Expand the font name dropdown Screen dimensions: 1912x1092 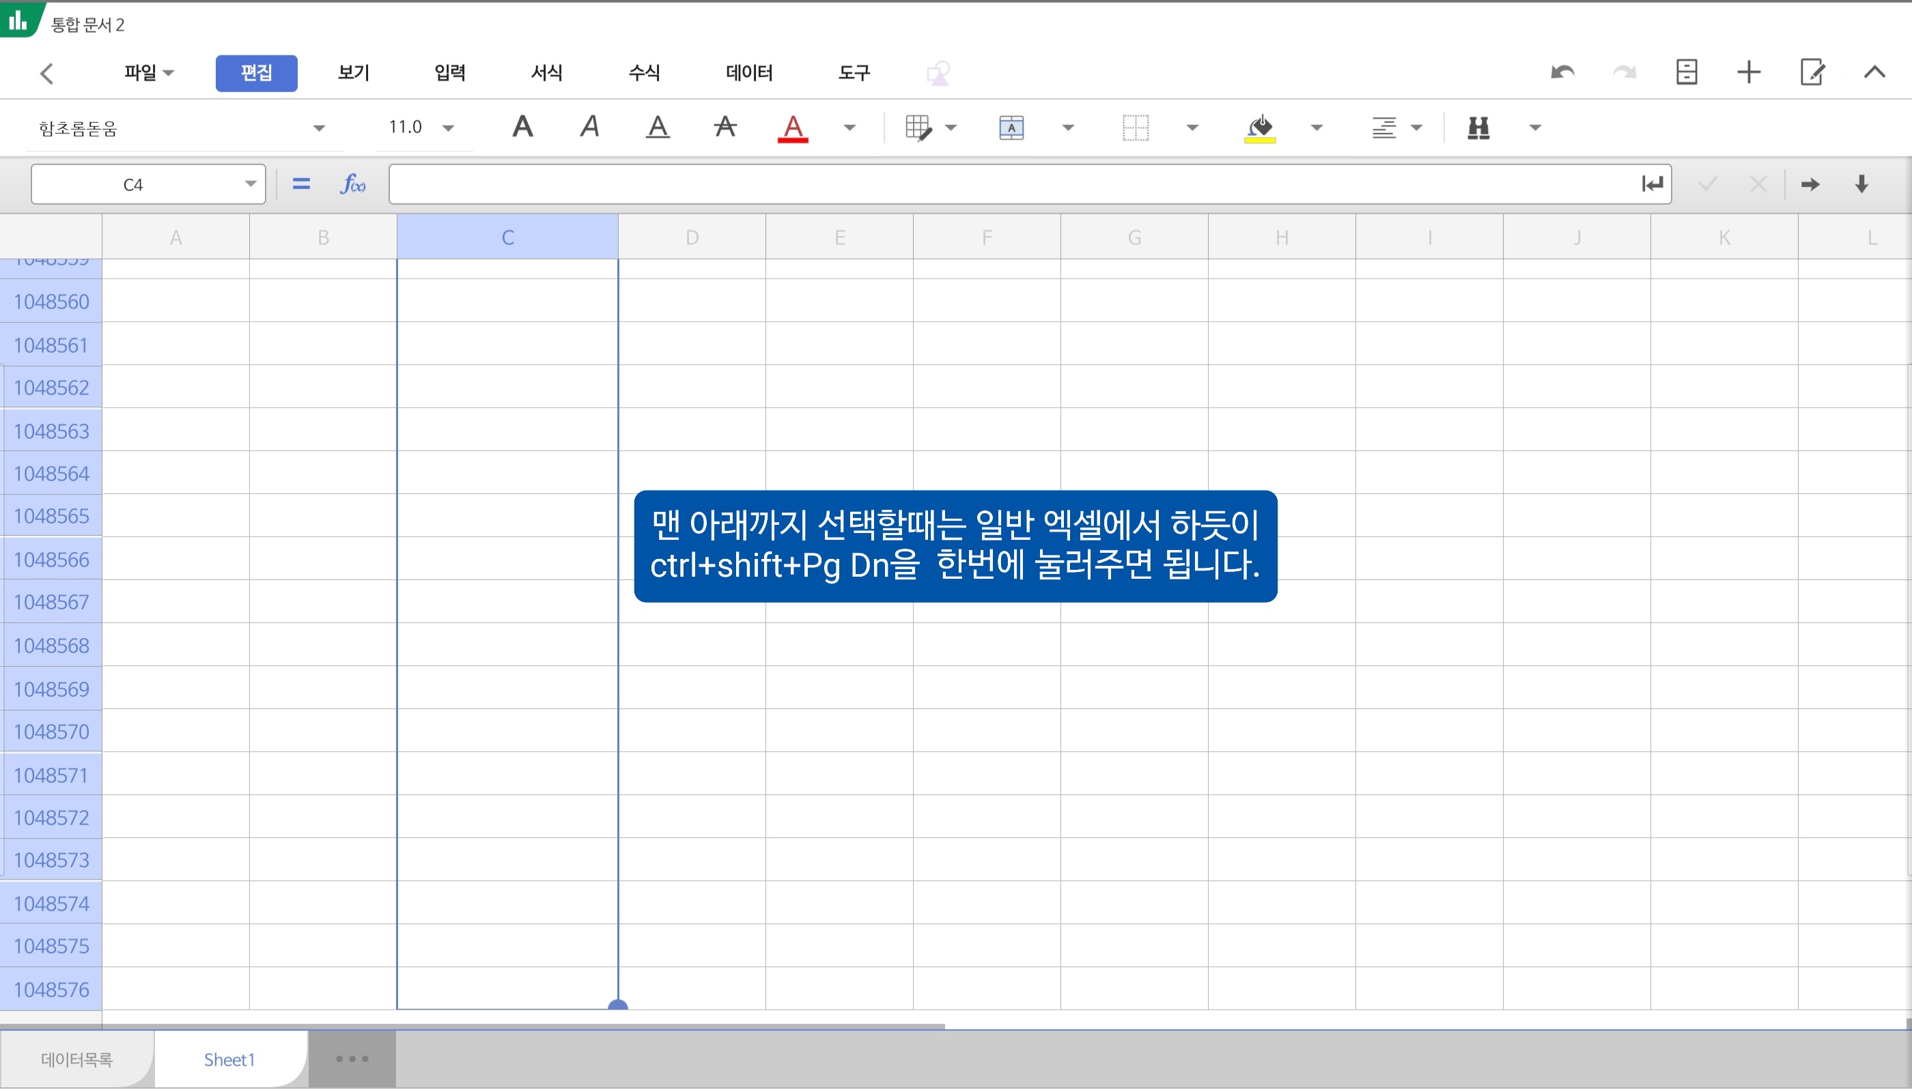[319, 128]
